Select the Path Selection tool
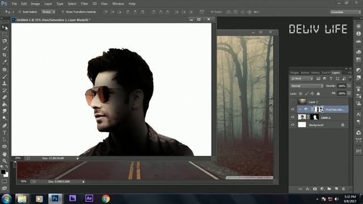 click(5, 139)
